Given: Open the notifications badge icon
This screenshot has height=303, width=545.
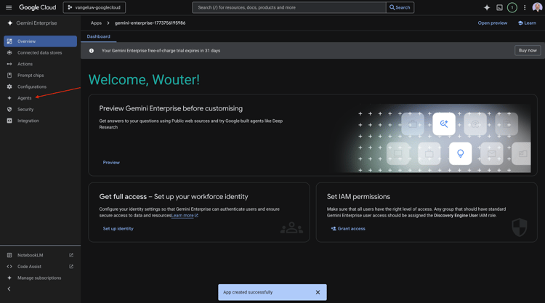Looking at the screenshot, I should click(512, 7).
